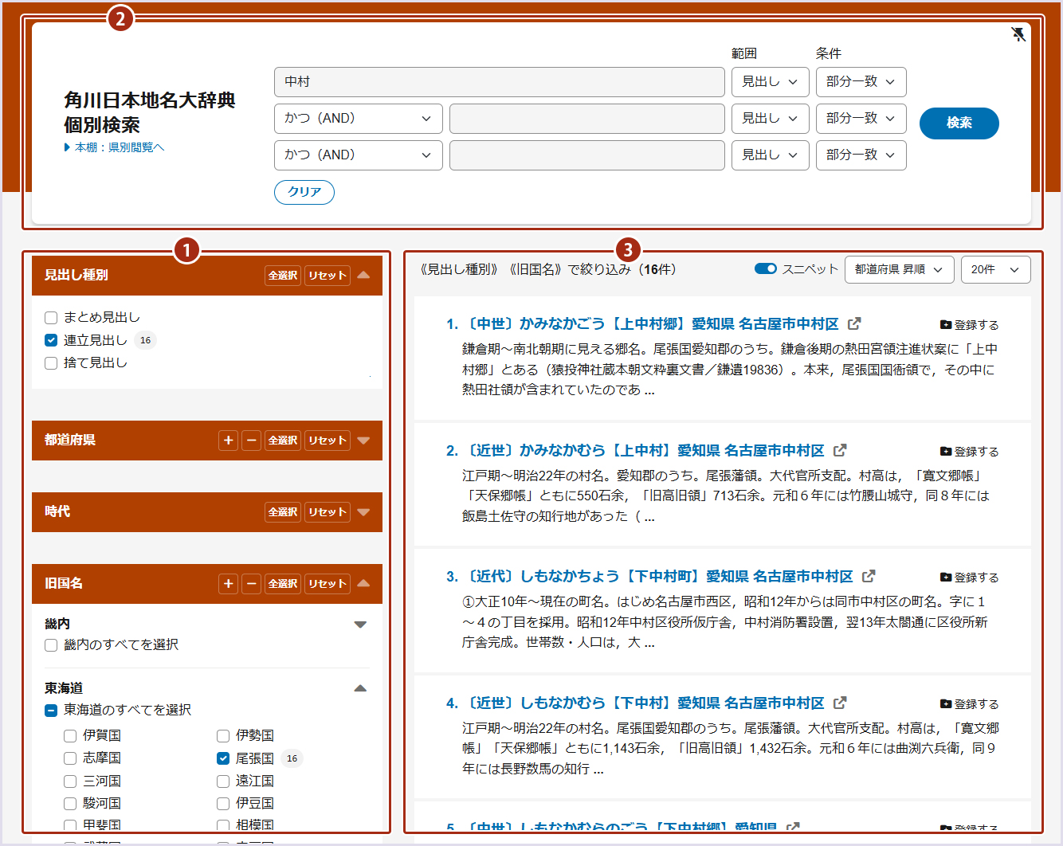
Task: Open external link icon for 上中村郷 result
Action: pos(854,323)
